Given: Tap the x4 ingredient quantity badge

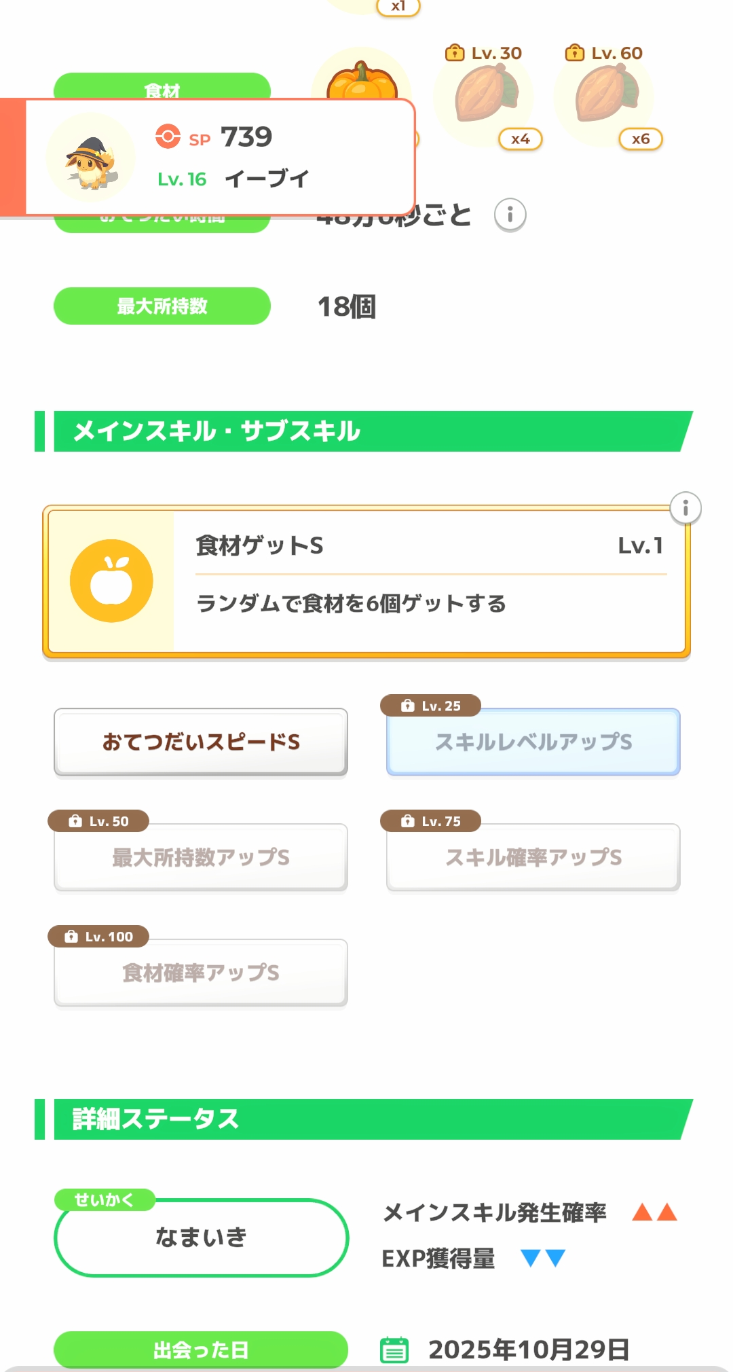Looking at the screenshot, I should pos(521,139).
